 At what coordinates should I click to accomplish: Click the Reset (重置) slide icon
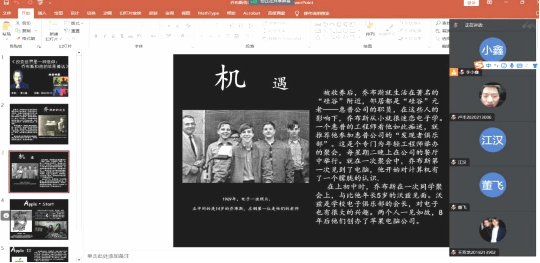(67, 31)
